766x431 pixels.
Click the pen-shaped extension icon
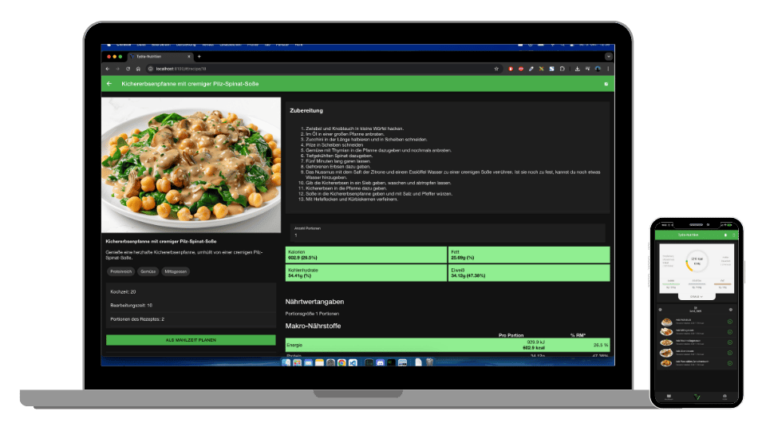pos(531,69)
